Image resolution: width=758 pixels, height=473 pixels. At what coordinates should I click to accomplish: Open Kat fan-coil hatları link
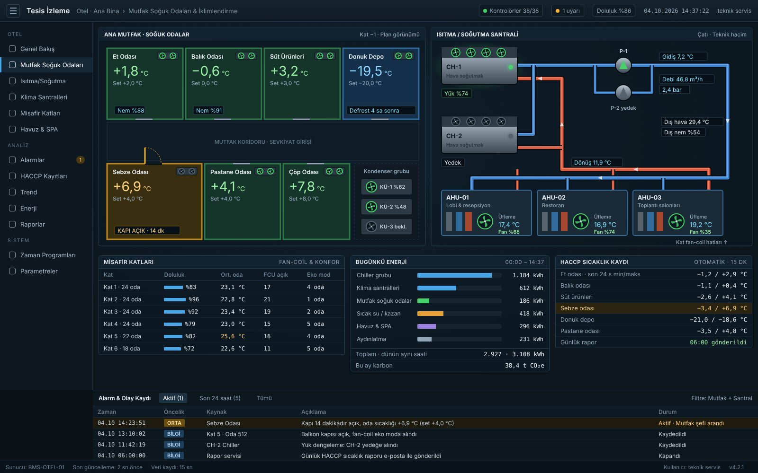(701, 242)
